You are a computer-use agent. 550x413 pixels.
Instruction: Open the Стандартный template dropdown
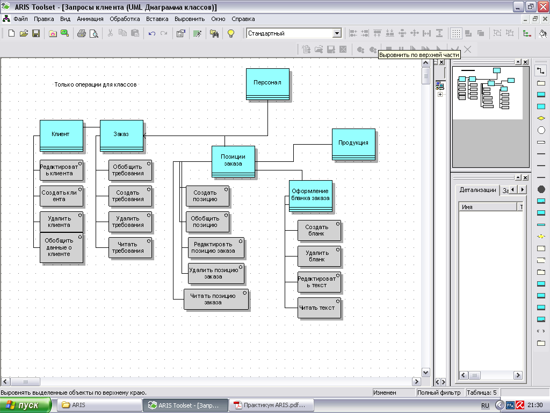[x=337, y=33]
